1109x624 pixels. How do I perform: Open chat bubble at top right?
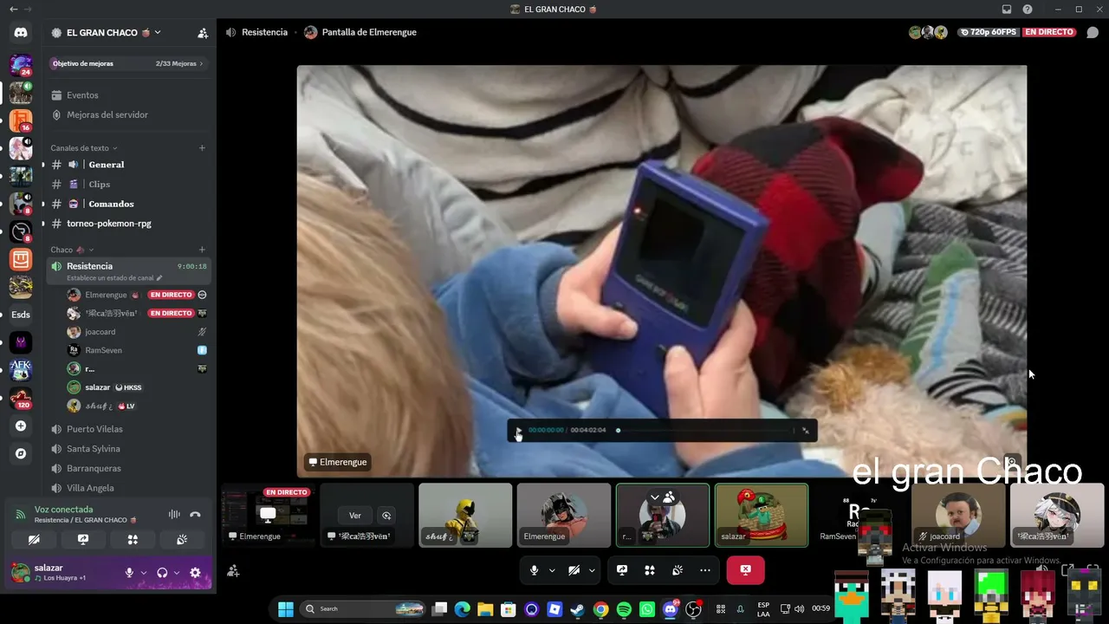(1093, 33)
